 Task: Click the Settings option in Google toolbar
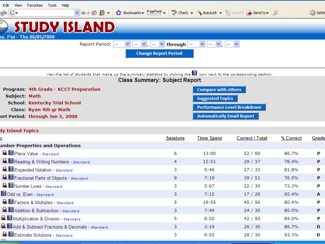tap(317, 13)
